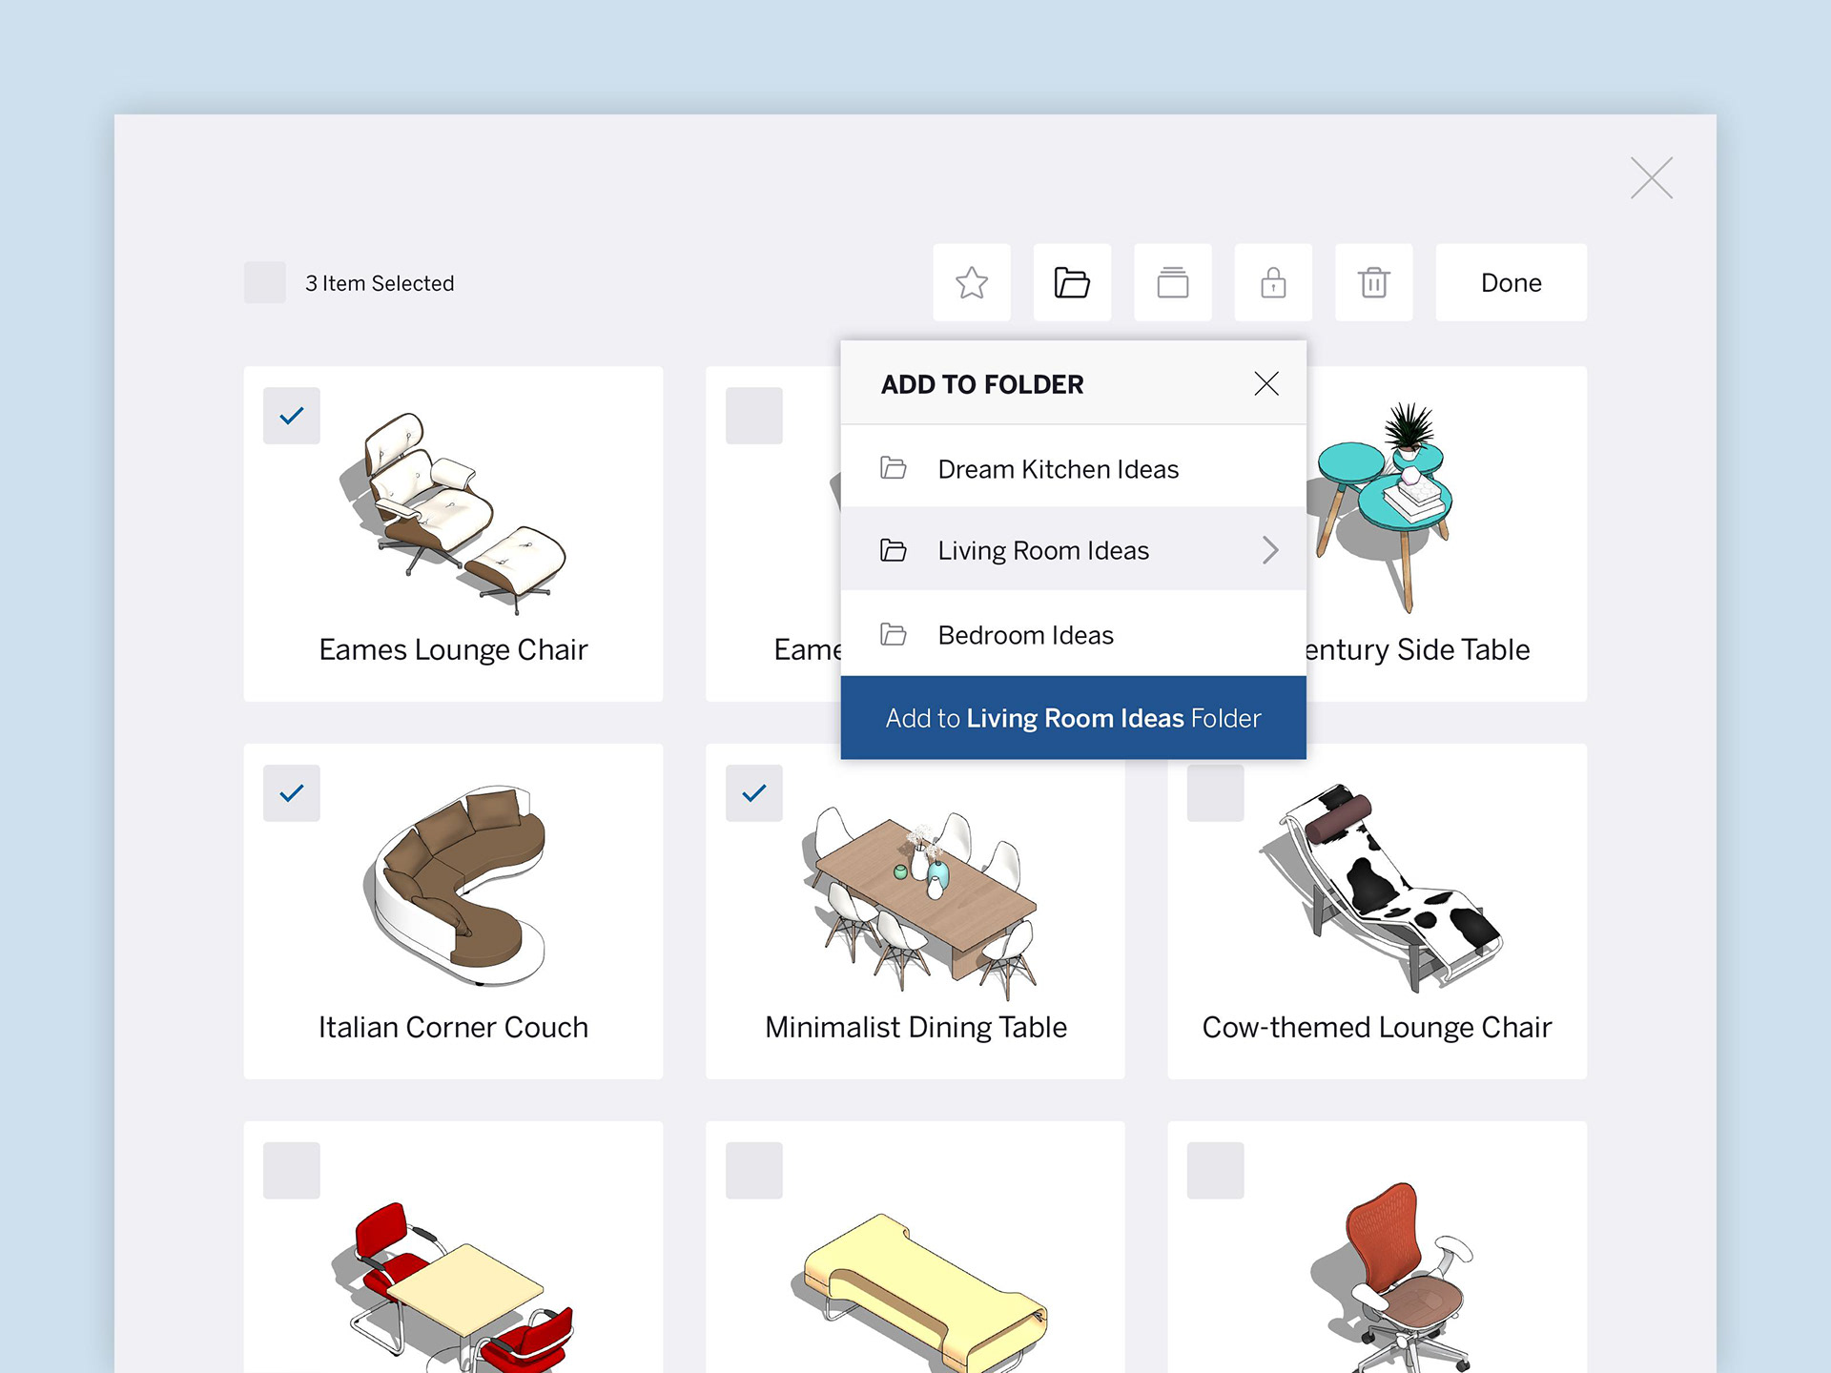
Task: Click the Italian Corner Couch label
Action: 453,1027
